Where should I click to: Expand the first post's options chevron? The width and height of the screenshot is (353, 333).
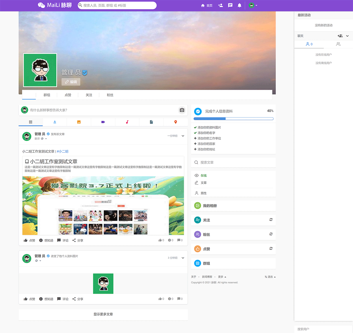(183, 136)
